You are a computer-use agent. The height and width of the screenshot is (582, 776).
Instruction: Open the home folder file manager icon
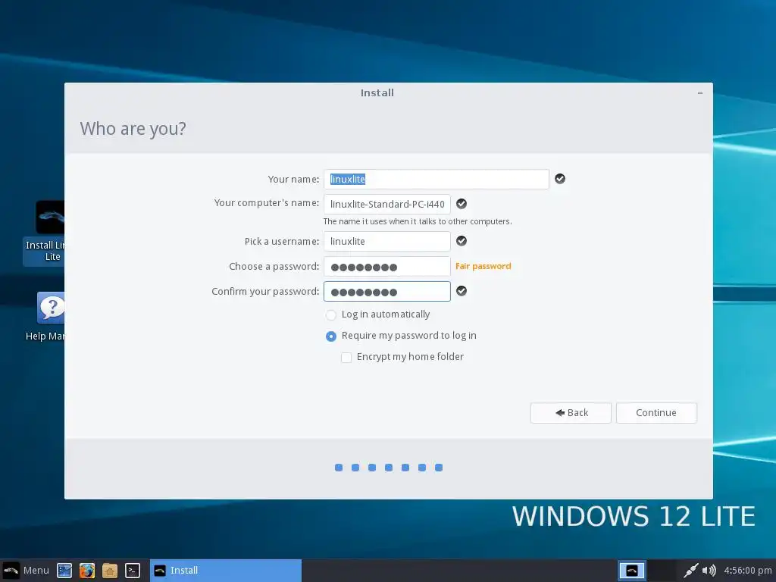click(x=110, y=571)
